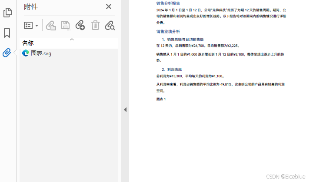This screenshot has height=182, width=313.
Task: Click the Edge icon of 图表.svg
Action: coord(26,53)
